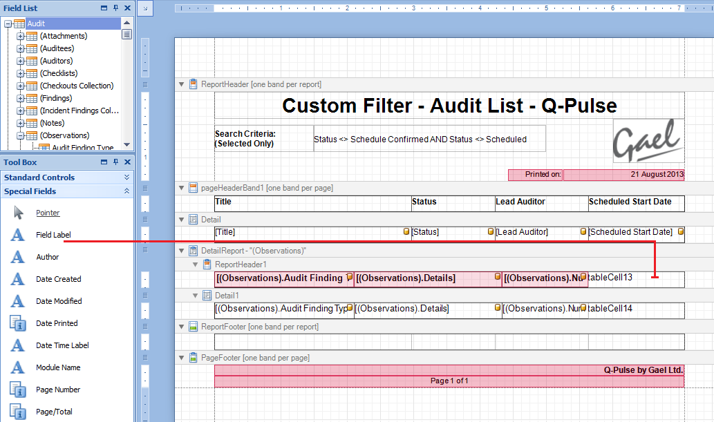Click the Date Created letter icon
Viewport: 714px width, 422px height.
coord(18,279)
